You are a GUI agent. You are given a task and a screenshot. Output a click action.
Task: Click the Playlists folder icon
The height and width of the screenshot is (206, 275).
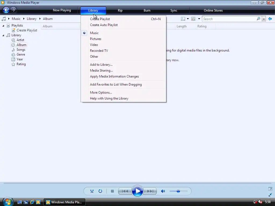point(8,25)
